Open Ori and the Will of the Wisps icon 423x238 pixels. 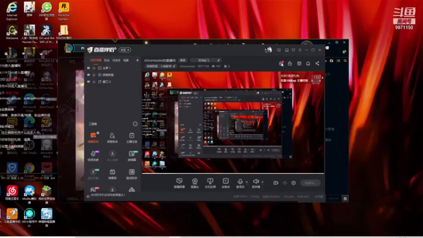[x=47, y=34]
